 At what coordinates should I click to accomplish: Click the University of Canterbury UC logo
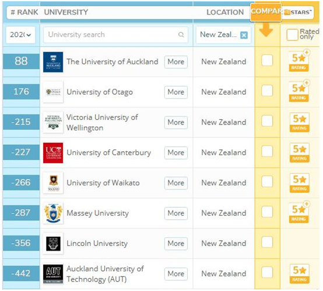tap(53, 153)
